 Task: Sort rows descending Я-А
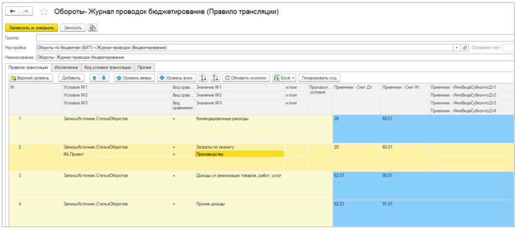coord(215,78)
